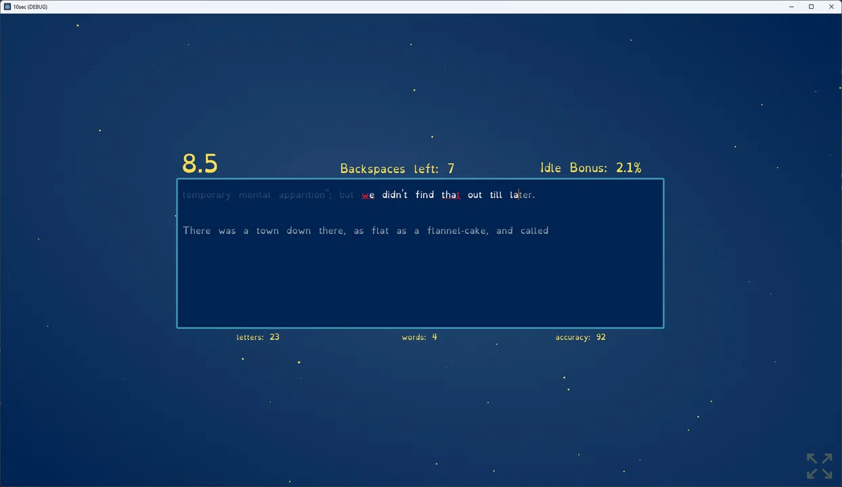
Task: Click the word 'find' in typed line
Action: tap(424, 195)
